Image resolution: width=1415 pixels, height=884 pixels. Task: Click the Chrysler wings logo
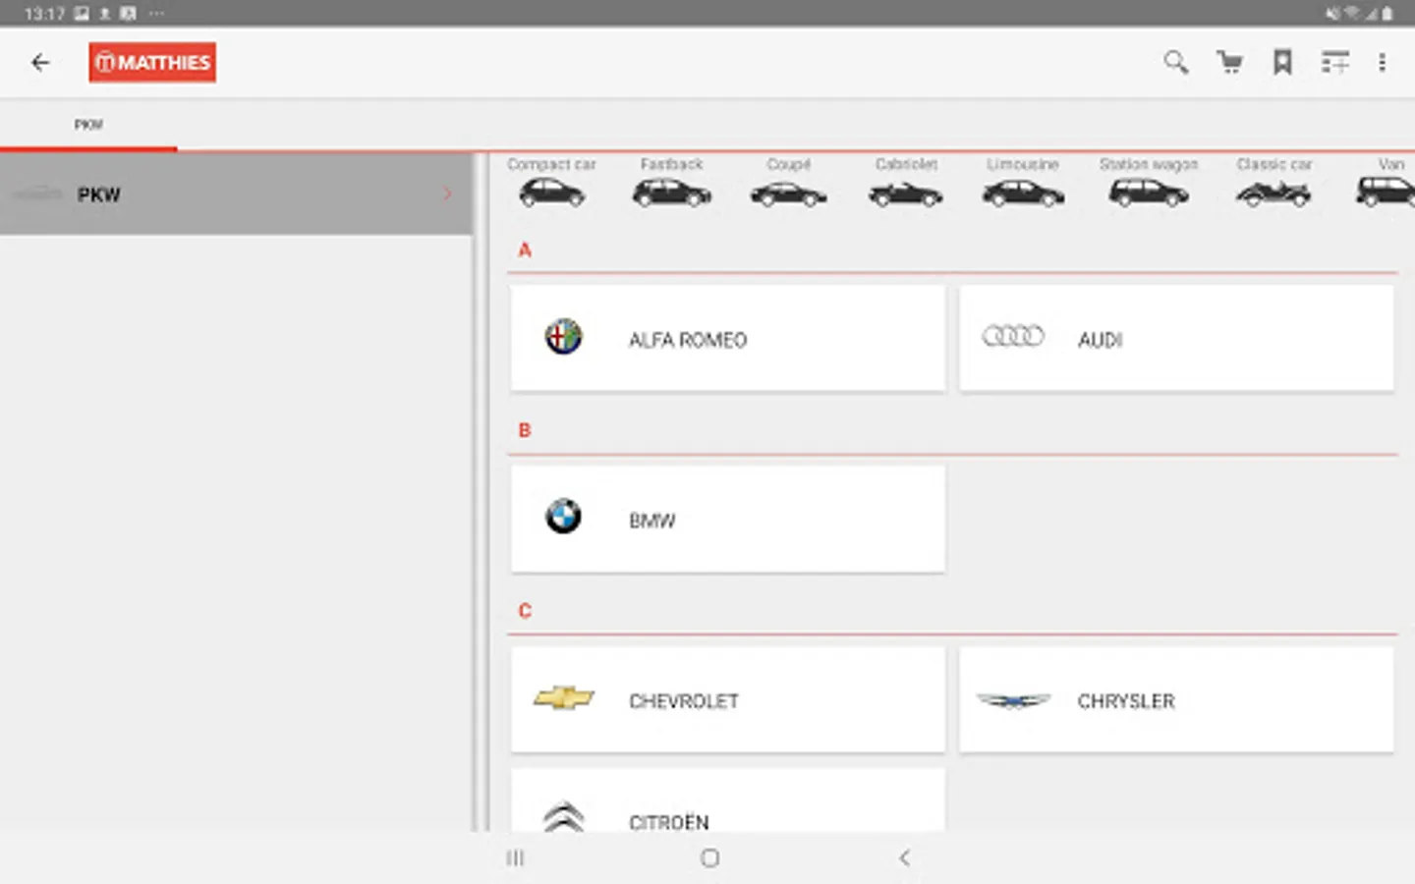pos(1013,700)
